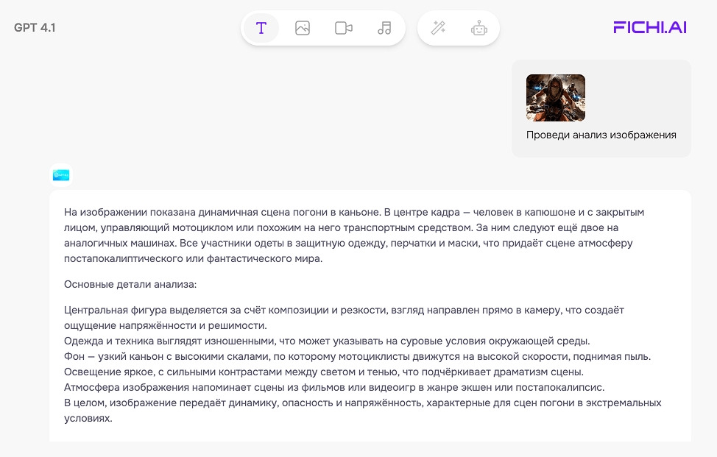This screenshot has width=717, height=457.
Task: Click the sentence starting "Фон — узкий каньон"
Action: 357,356
